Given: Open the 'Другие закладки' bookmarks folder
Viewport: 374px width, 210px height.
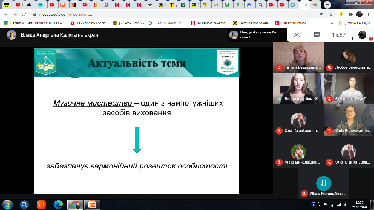Looking at the screenshot, I should point(354,23).
